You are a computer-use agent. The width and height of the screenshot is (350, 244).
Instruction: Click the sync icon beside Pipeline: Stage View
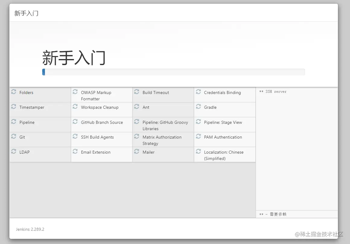pyautogui.click(x=198, y=122)
